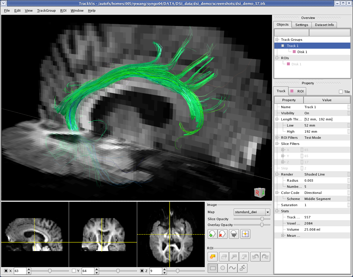Select the freehand curve ROI tool

click(233, 268)
